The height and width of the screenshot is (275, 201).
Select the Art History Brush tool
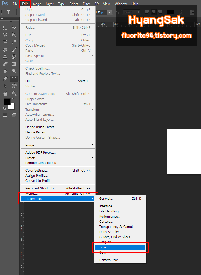pyautogui.click(x=14, y=57)
